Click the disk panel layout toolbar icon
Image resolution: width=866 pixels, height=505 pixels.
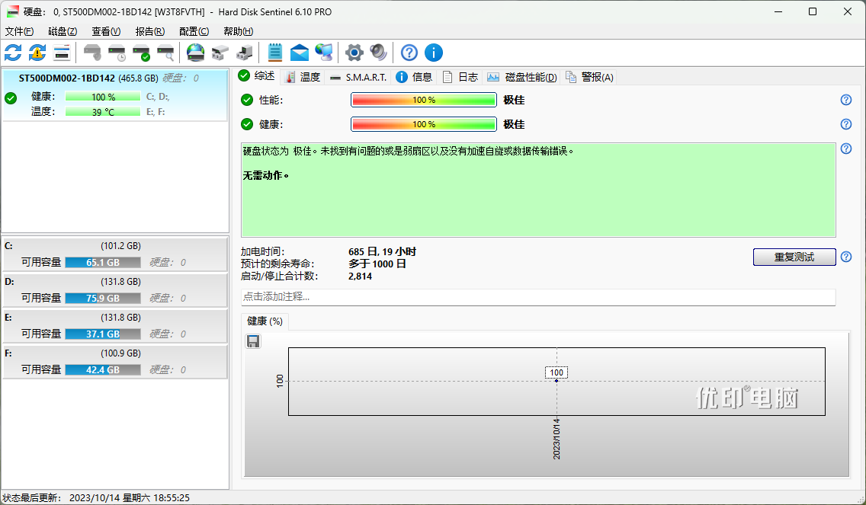point(61,53)
